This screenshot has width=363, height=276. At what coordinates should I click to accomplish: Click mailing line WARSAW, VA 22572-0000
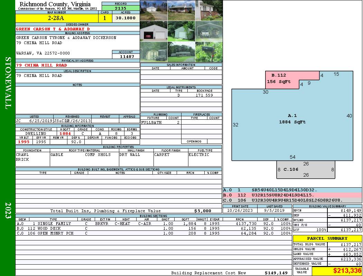(43, 53)
